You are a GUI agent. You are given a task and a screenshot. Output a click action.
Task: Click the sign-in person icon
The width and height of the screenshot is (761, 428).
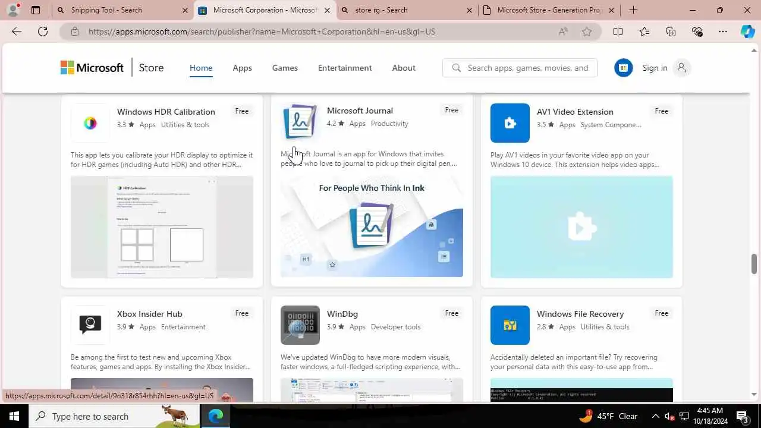682,68
